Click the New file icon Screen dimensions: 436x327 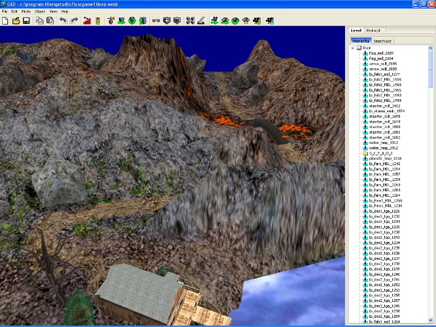point(5,21)
